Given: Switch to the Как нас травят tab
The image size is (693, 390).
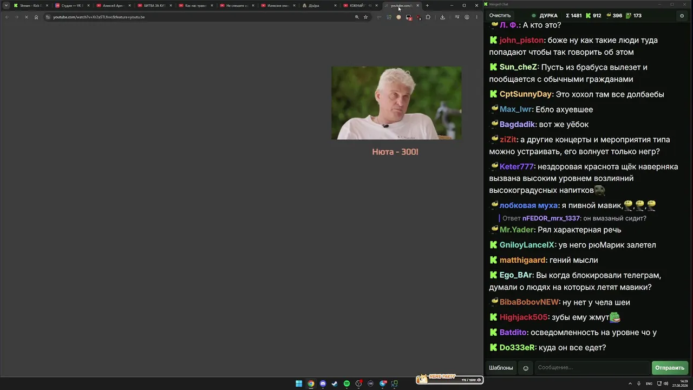Looking at the screenshot, I should (x=195, y=5).
